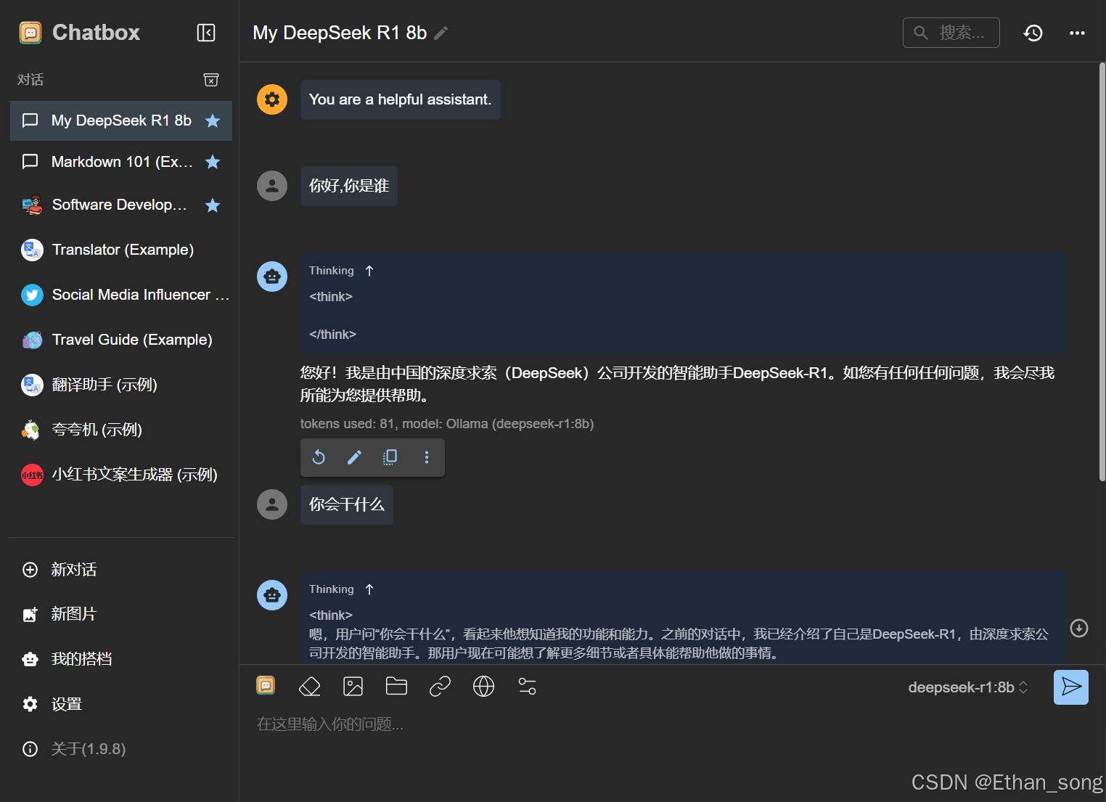
Task: Click the 搜索 search field
Action: (x=951, y=33)
